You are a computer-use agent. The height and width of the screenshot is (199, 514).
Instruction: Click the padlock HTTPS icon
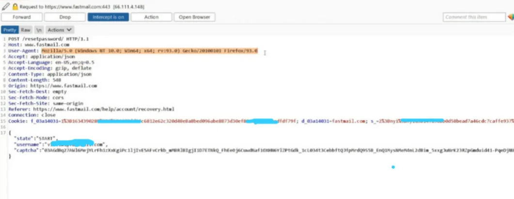pyautogui.click(x=15, y=7)
